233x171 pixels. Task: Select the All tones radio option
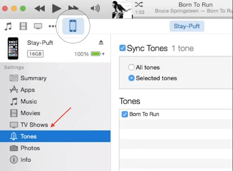131,67
